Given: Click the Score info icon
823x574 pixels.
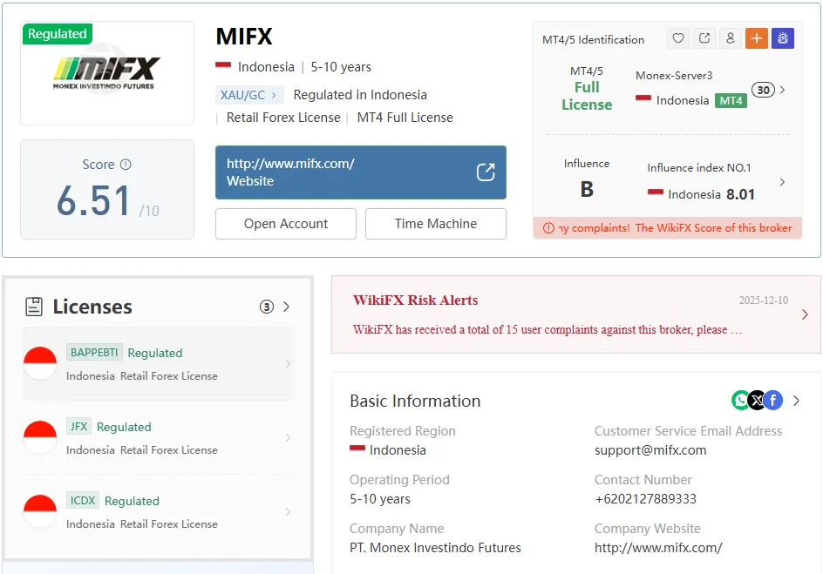Looking at the screenshot, I should coord(126,165).
